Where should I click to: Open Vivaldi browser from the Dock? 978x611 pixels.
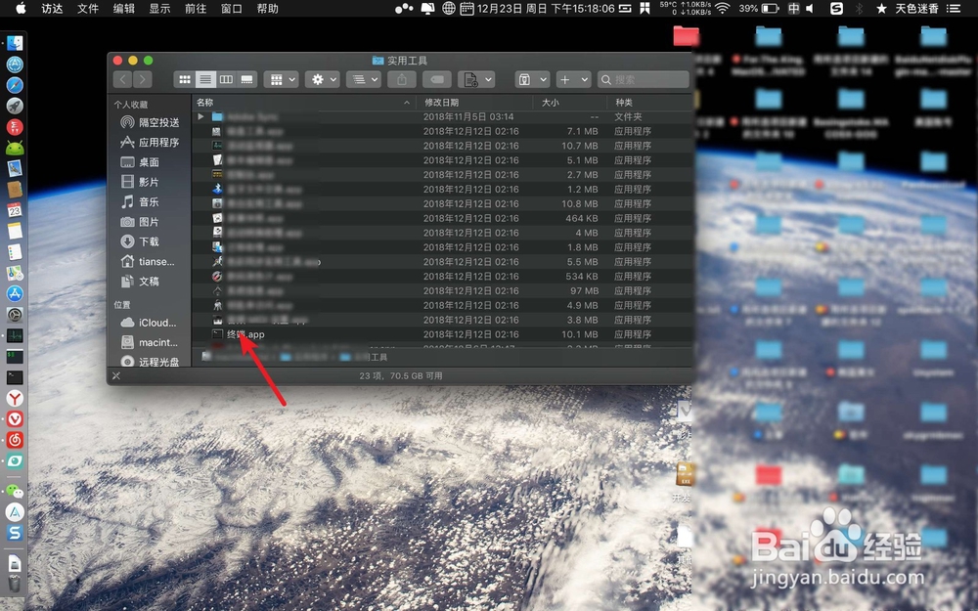15,419
